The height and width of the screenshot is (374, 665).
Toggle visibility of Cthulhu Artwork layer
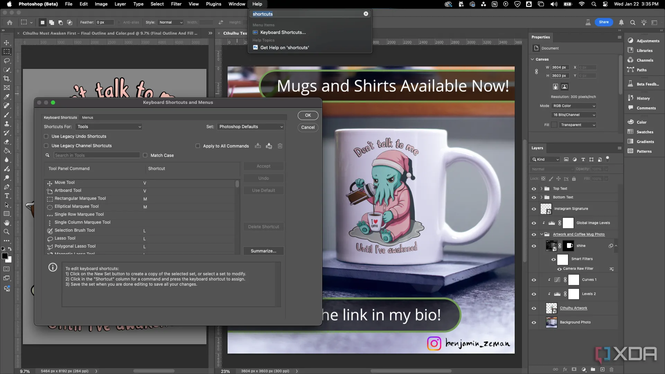(534, 308)
